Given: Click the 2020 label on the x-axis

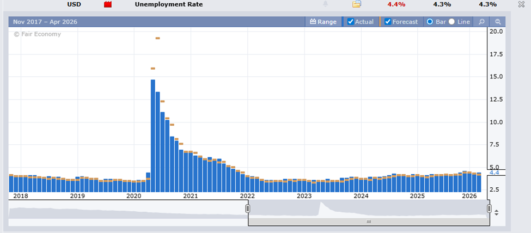Looking at the screenshot, I should (x=134, y=196).
